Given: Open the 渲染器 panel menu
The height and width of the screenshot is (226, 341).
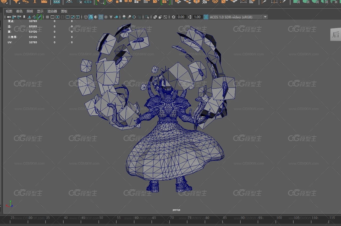Looking at the screenshot, I should (x=52, y=11).
